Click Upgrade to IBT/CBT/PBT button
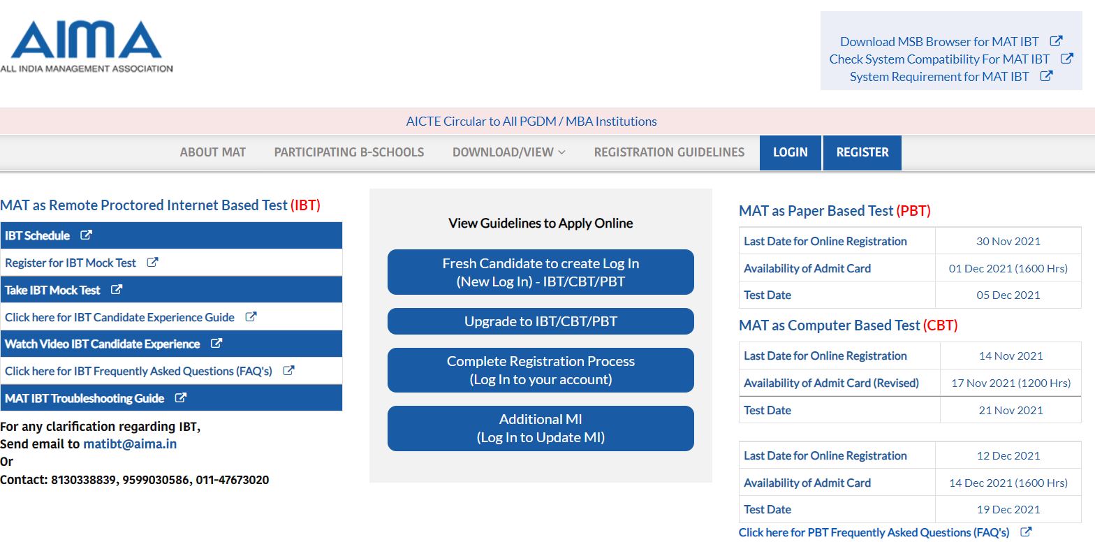 pos(541,321)
